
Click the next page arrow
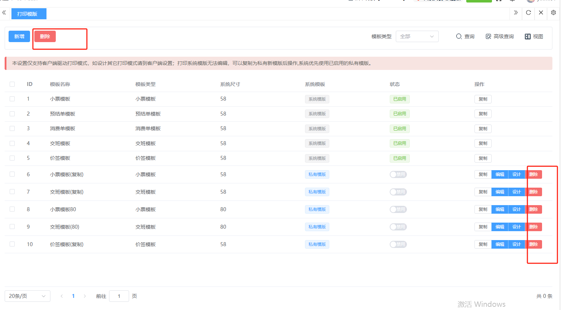point(85,296)
